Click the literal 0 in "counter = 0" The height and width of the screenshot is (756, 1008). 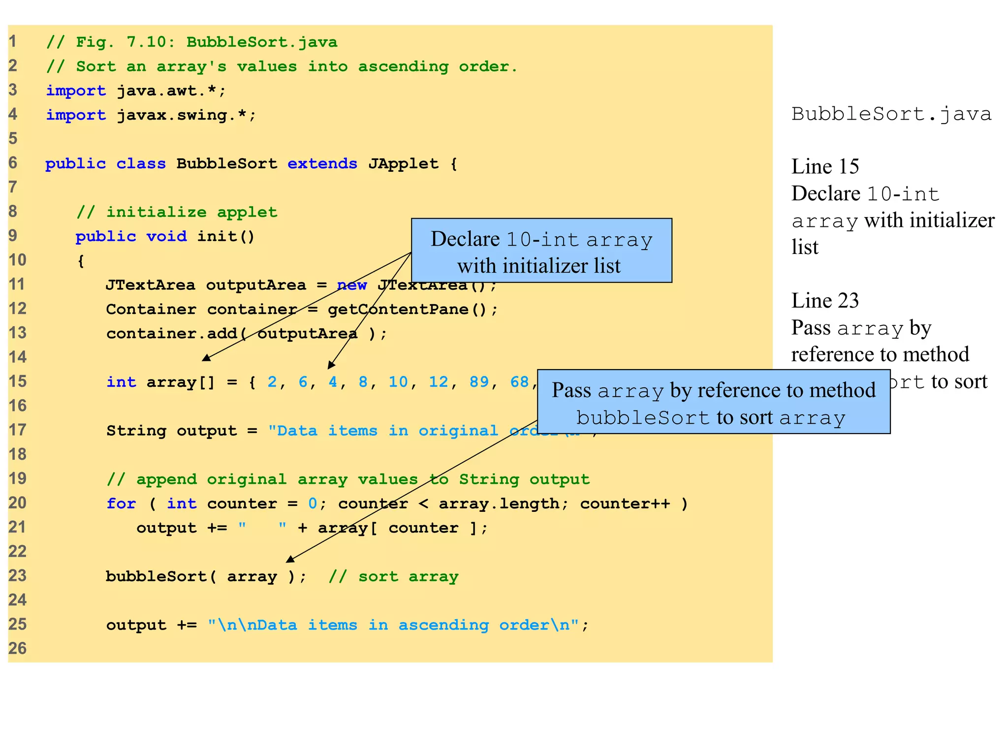pyautogui.click(x=313, y=503)
